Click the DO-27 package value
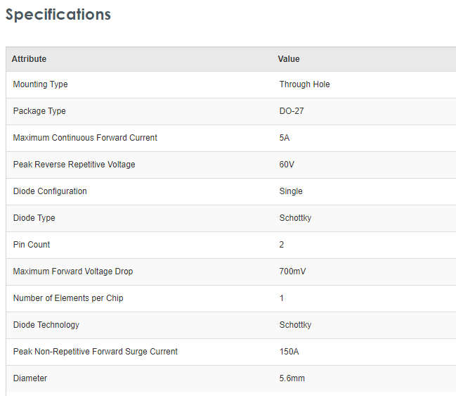The image size is (456, 396). coord(292,111)
